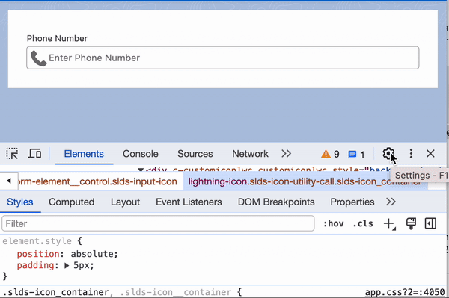449x298 pixels.
Task: Open the Layout sub-tab
Action: [x=126, y=202]
